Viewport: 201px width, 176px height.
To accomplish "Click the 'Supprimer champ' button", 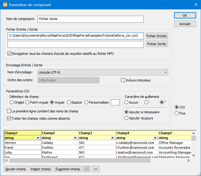I will pos(68,169).
